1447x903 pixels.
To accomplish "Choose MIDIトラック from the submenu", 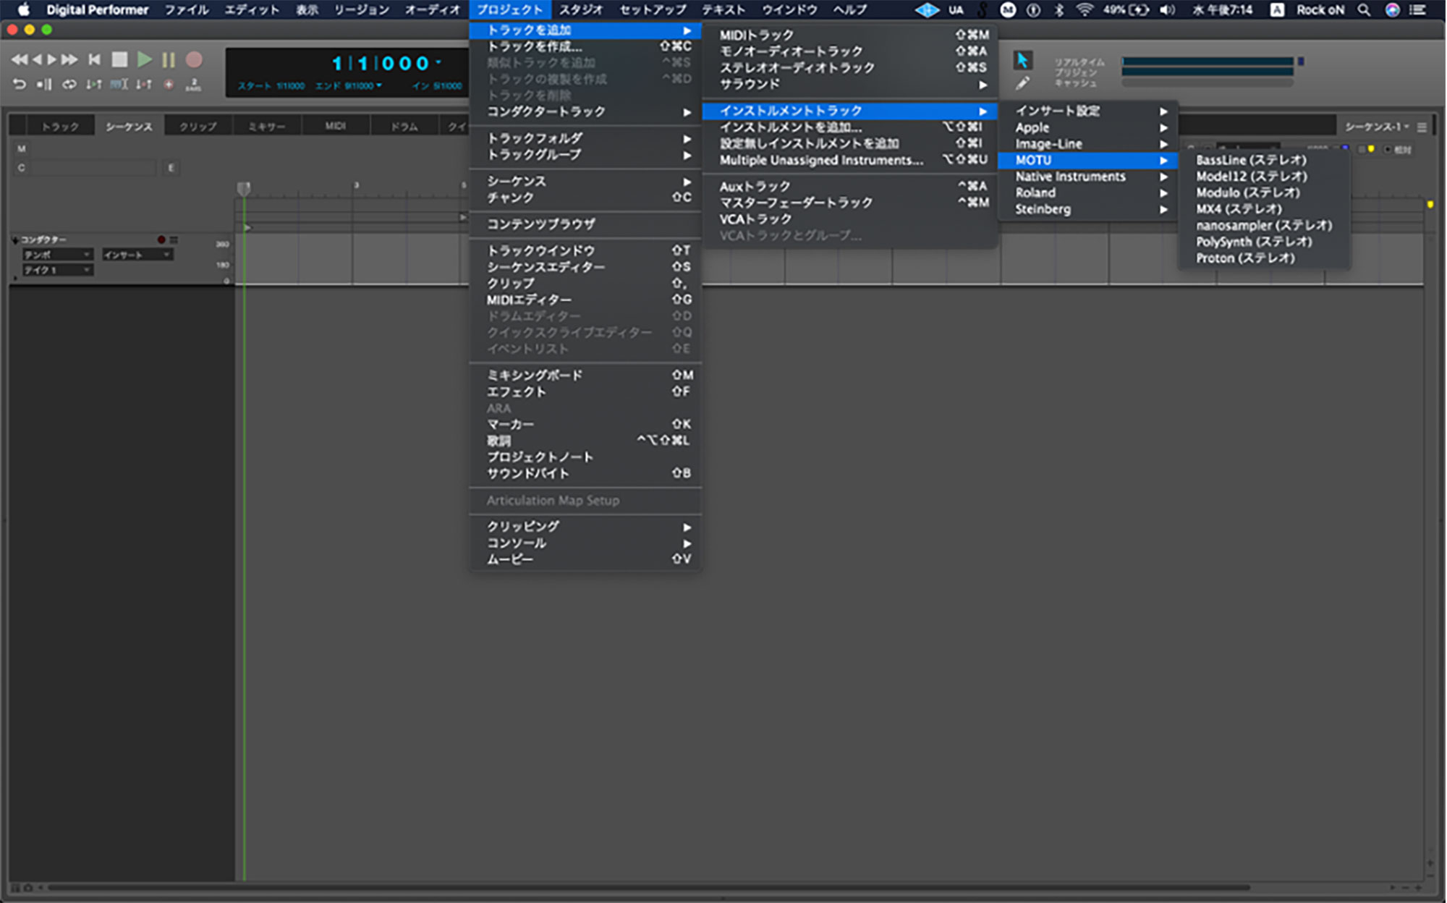I will [850, 35].
